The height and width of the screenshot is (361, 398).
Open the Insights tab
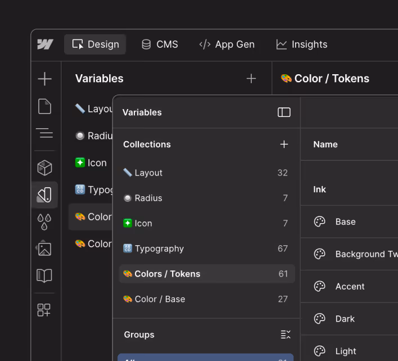click(301, 44)
